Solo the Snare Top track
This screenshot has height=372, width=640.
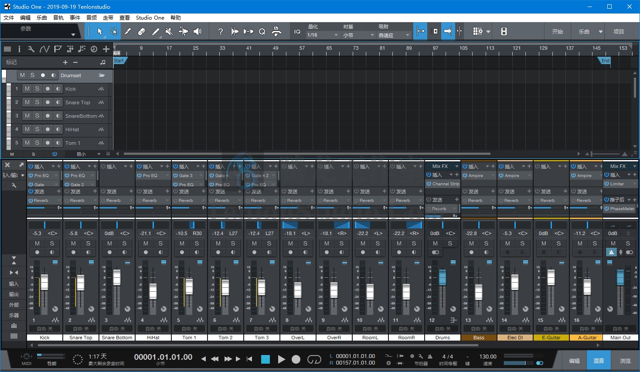point(37,102)
